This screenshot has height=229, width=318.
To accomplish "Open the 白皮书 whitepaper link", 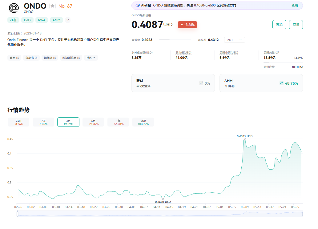I will tap(31, 58).
